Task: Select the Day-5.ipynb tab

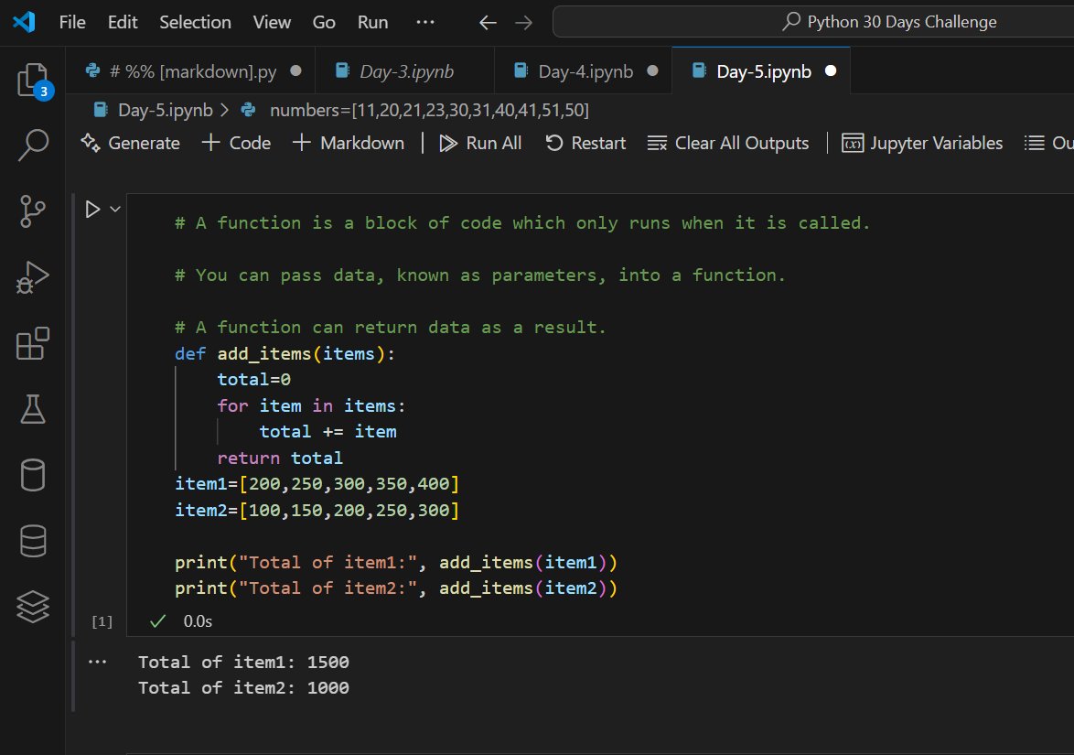Action: coord(761,71)
